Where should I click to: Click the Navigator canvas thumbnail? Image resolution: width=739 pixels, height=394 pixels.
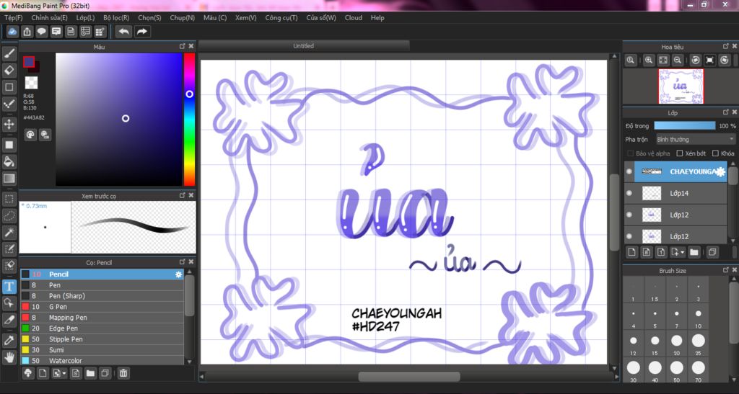click(681, 86)
